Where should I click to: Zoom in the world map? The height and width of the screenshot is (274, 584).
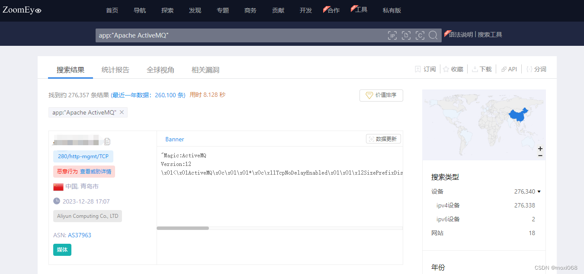point(540,149)
